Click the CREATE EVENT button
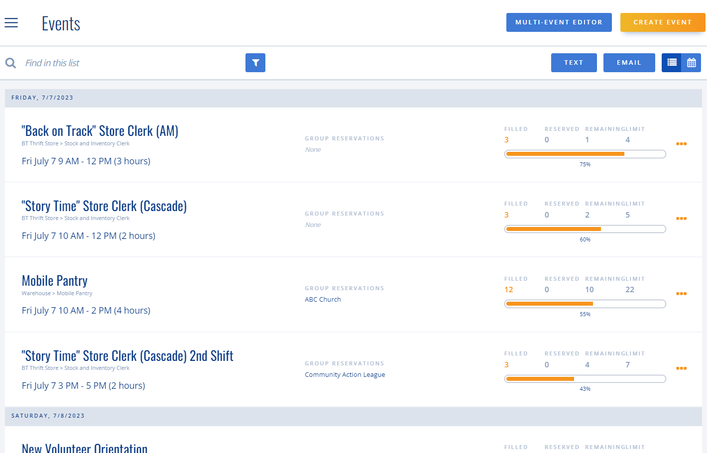This screenshot has width=707, height=453. click(x=662, y=22)
